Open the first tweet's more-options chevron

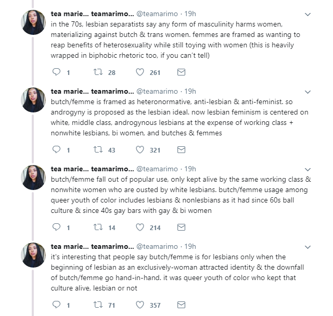pos(308,14)
